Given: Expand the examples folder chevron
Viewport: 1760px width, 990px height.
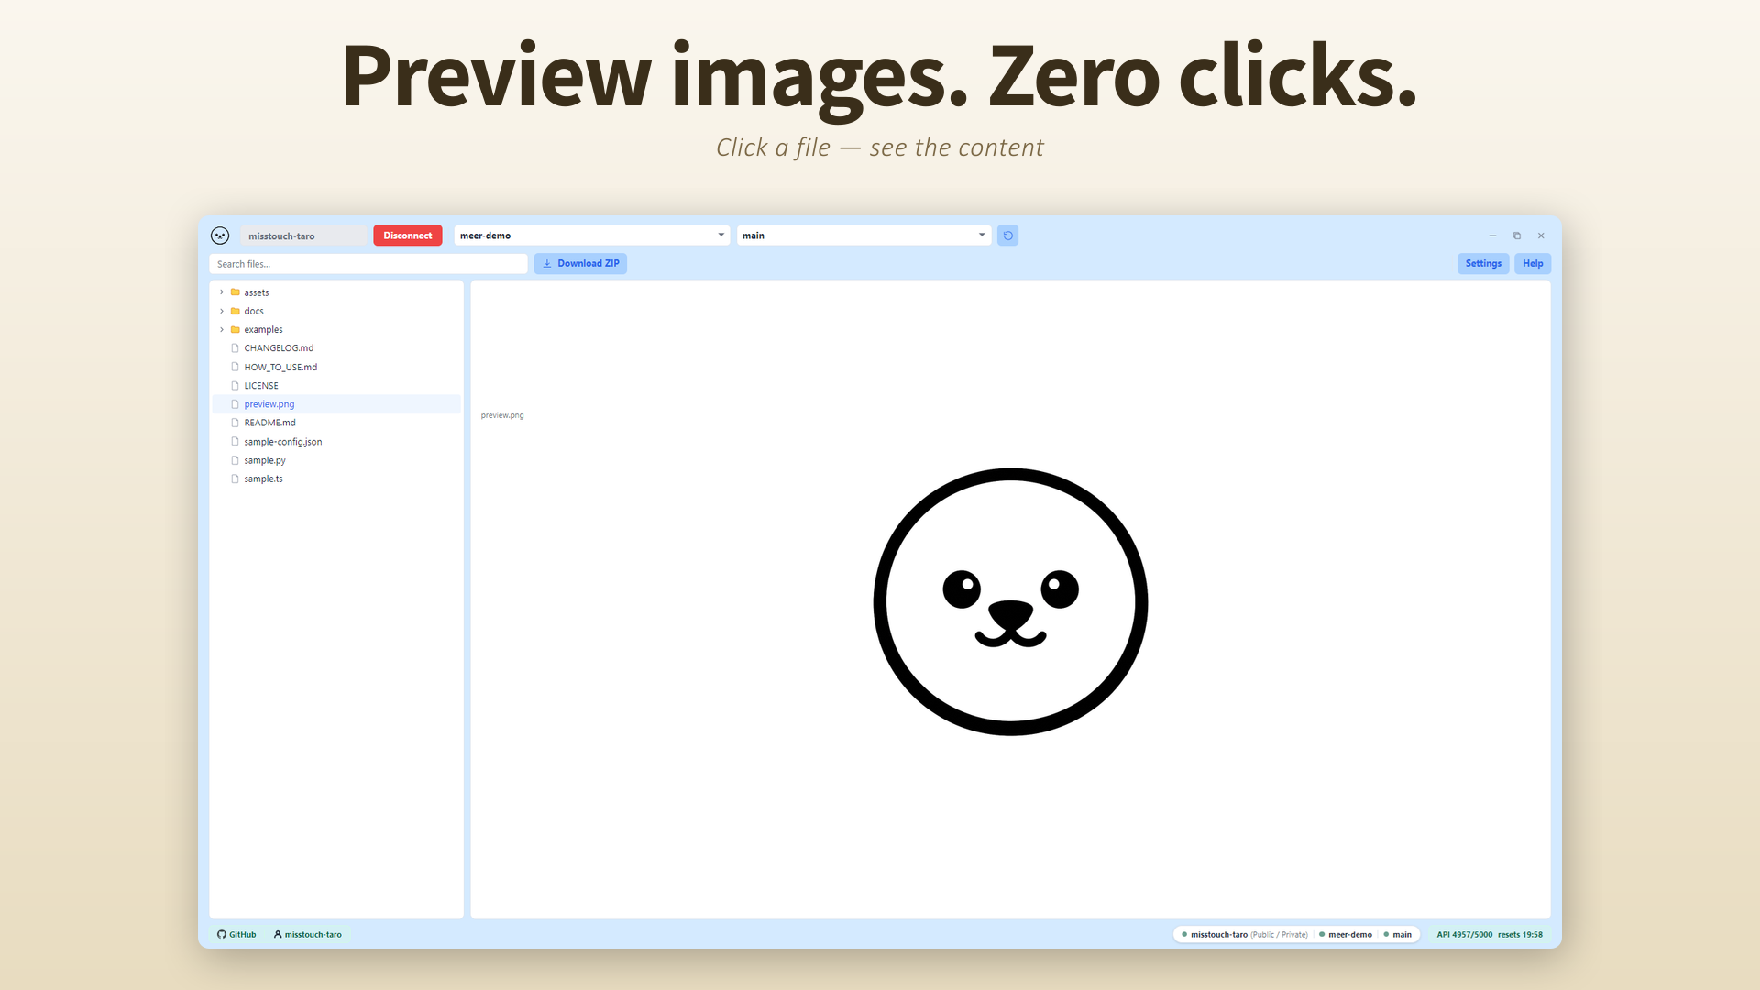Looking at the screenshot, I should (222, 330).
